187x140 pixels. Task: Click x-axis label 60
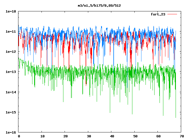pyautogui.click(x=158, y=136)
